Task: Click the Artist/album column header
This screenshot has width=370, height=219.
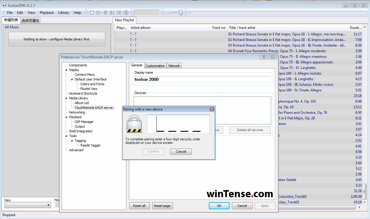Action: coord(169,28)
